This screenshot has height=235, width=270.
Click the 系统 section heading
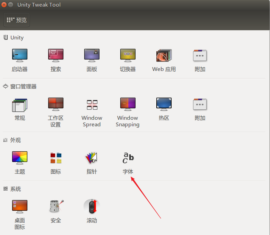click(12, 189)
